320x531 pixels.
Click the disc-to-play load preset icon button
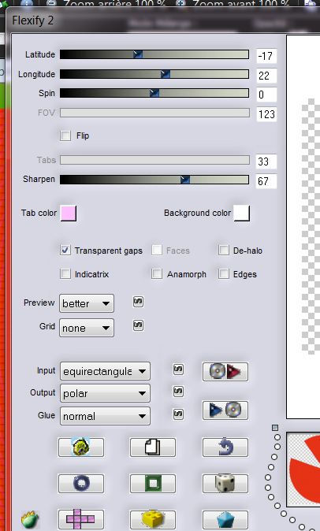(225, 372)
